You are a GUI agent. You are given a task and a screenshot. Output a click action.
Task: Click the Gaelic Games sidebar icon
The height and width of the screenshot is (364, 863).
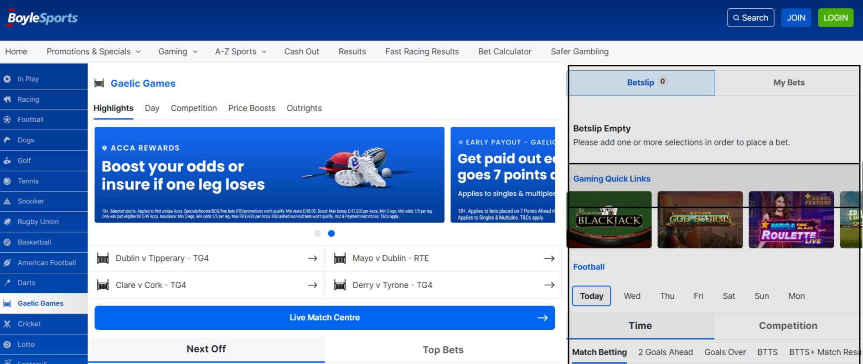(7, 303)
